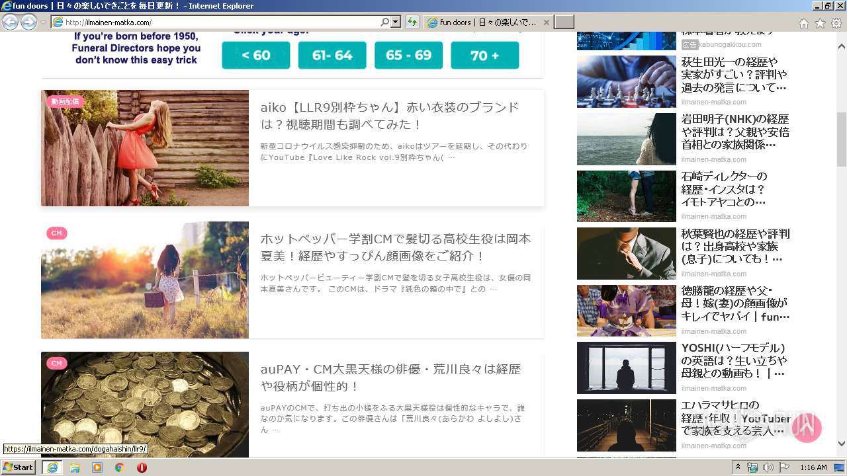Click the vertical scrollbar thumb
Image resolution: width=847 pixels, height=476 pixels.
(842, 139)
